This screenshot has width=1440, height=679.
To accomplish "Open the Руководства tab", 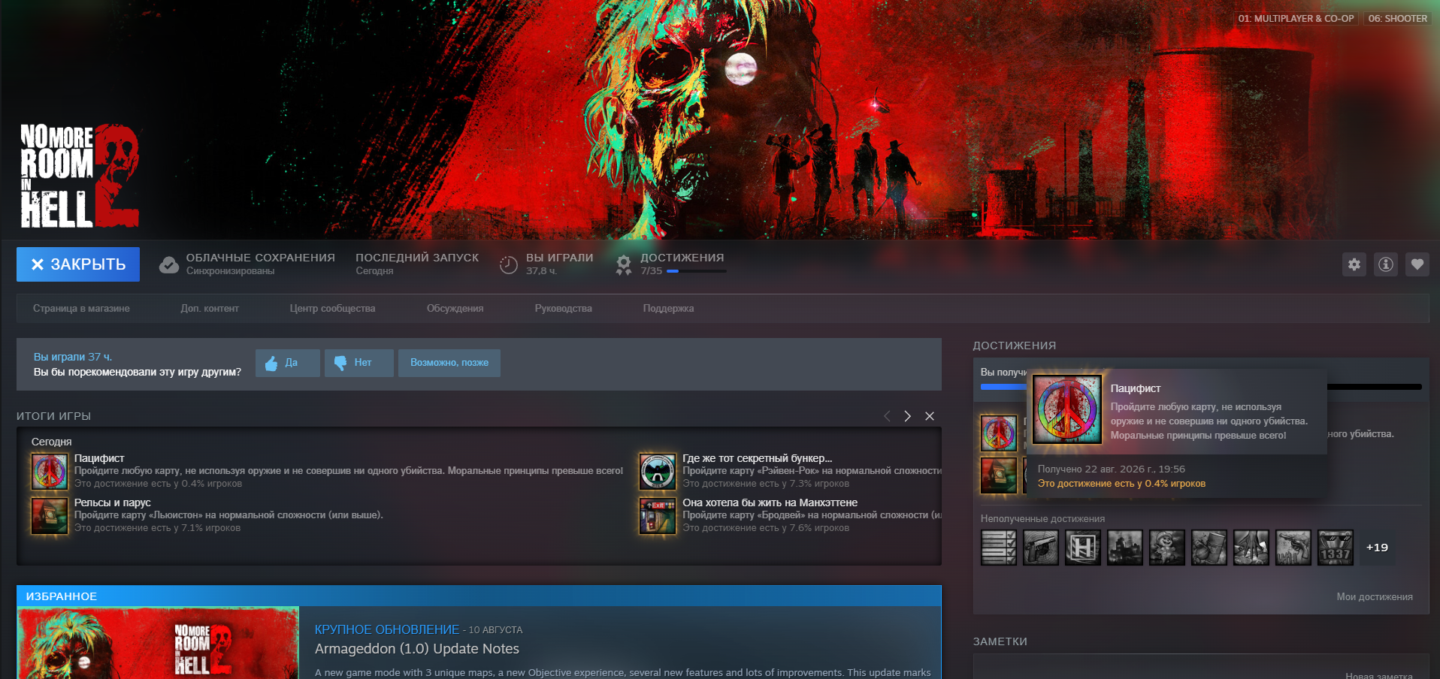I will click(x=564, y=309).
